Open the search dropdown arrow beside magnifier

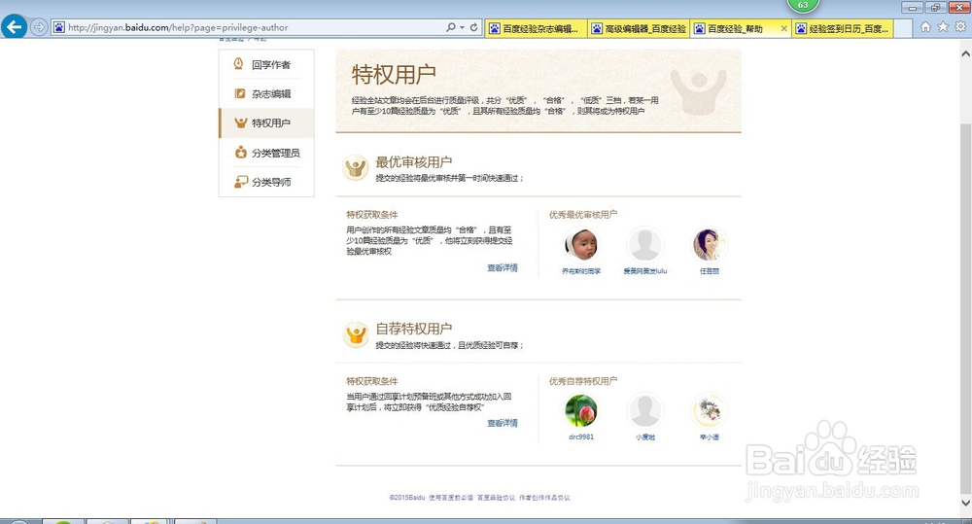pos(463,27)
